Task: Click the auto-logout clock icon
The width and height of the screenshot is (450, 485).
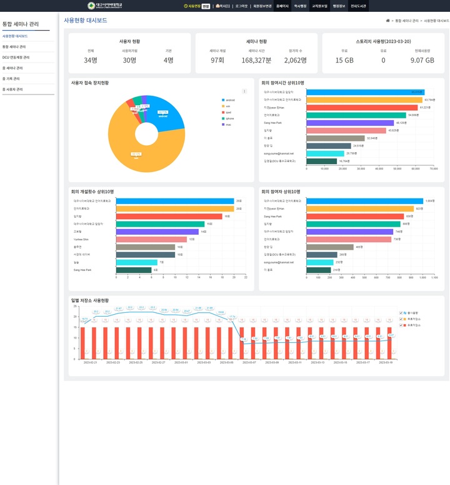Action: pos(186,6)
